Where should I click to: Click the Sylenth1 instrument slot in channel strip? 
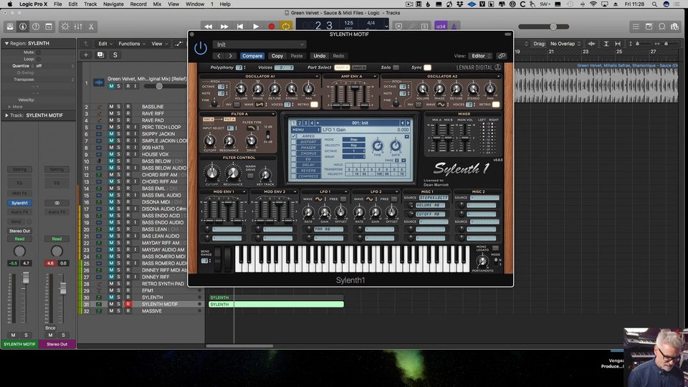tap(19, 203)
